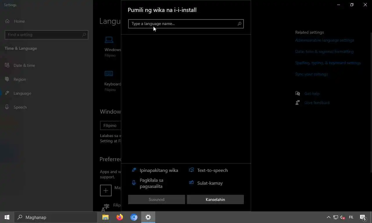
Task: Click the Sulat-kamay label
Action: point(210,183)
